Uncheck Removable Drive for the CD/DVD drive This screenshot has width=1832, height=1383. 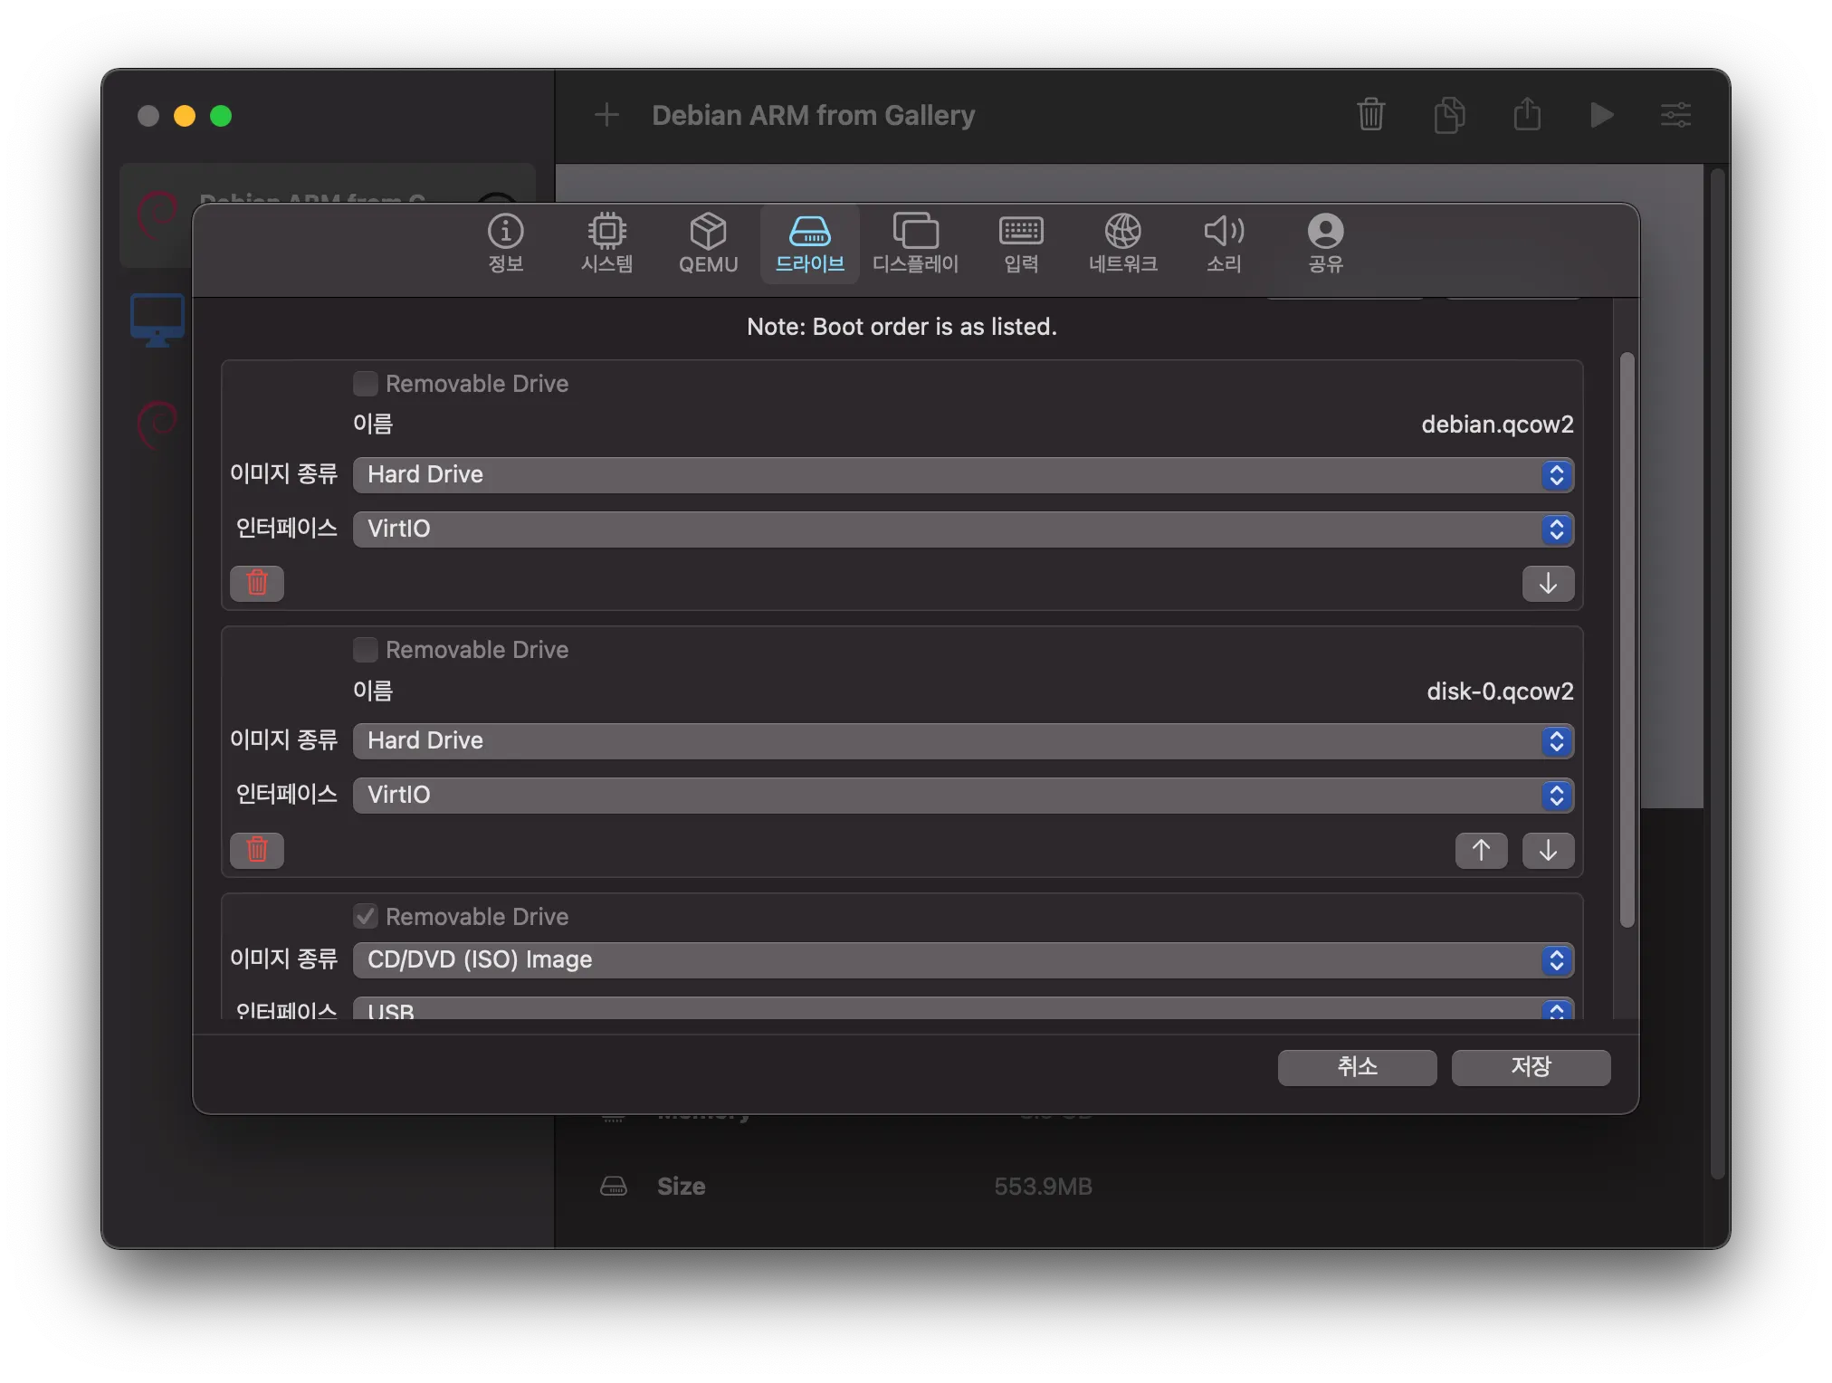point(366,916)
